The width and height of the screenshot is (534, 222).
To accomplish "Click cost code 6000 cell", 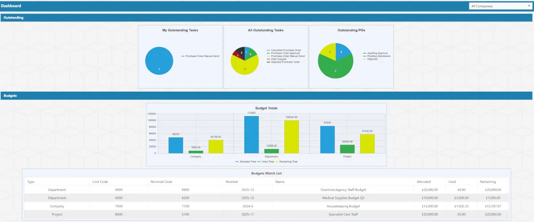I will click(118, 198).
